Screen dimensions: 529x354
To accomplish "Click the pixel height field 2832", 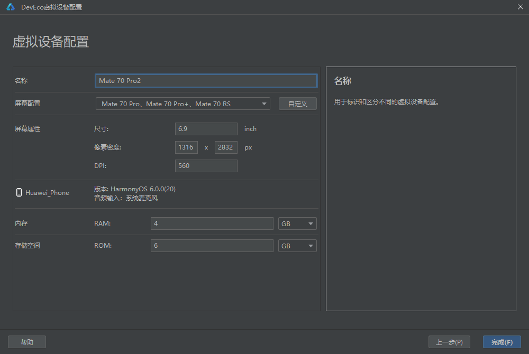I will pyautogui.click(x=226, y=147).
